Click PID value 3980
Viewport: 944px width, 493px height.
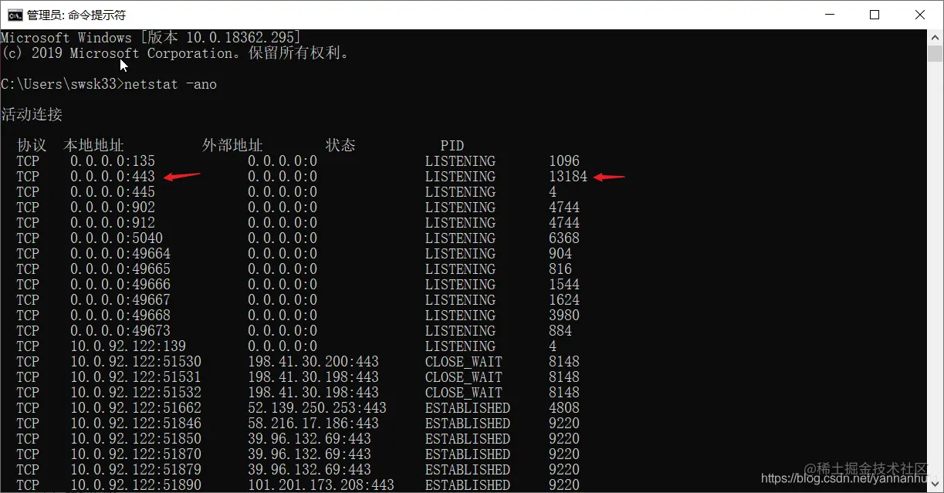coord(564,316)
